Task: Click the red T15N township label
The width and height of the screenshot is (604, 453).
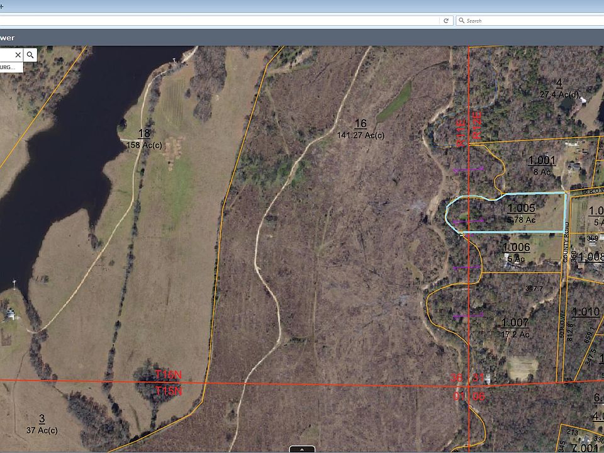Action: [x=169, y=391]
